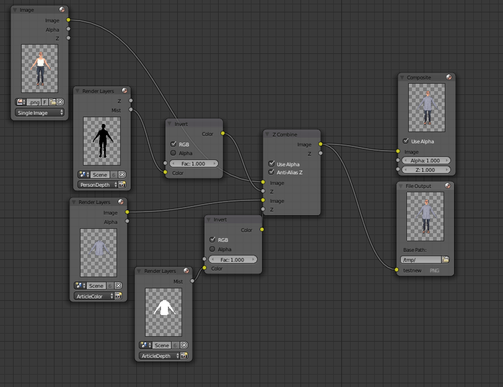This screenshot has width=503, height=387.
Task: Open the folder browse icon in the Image node
Action: pyautogui.click(x=54, y=101)
